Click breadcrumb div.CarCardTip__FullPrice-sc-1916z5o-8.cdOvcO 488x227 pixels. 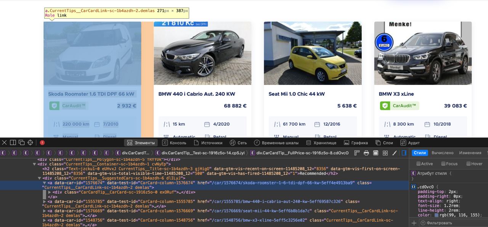coord(299,153)
